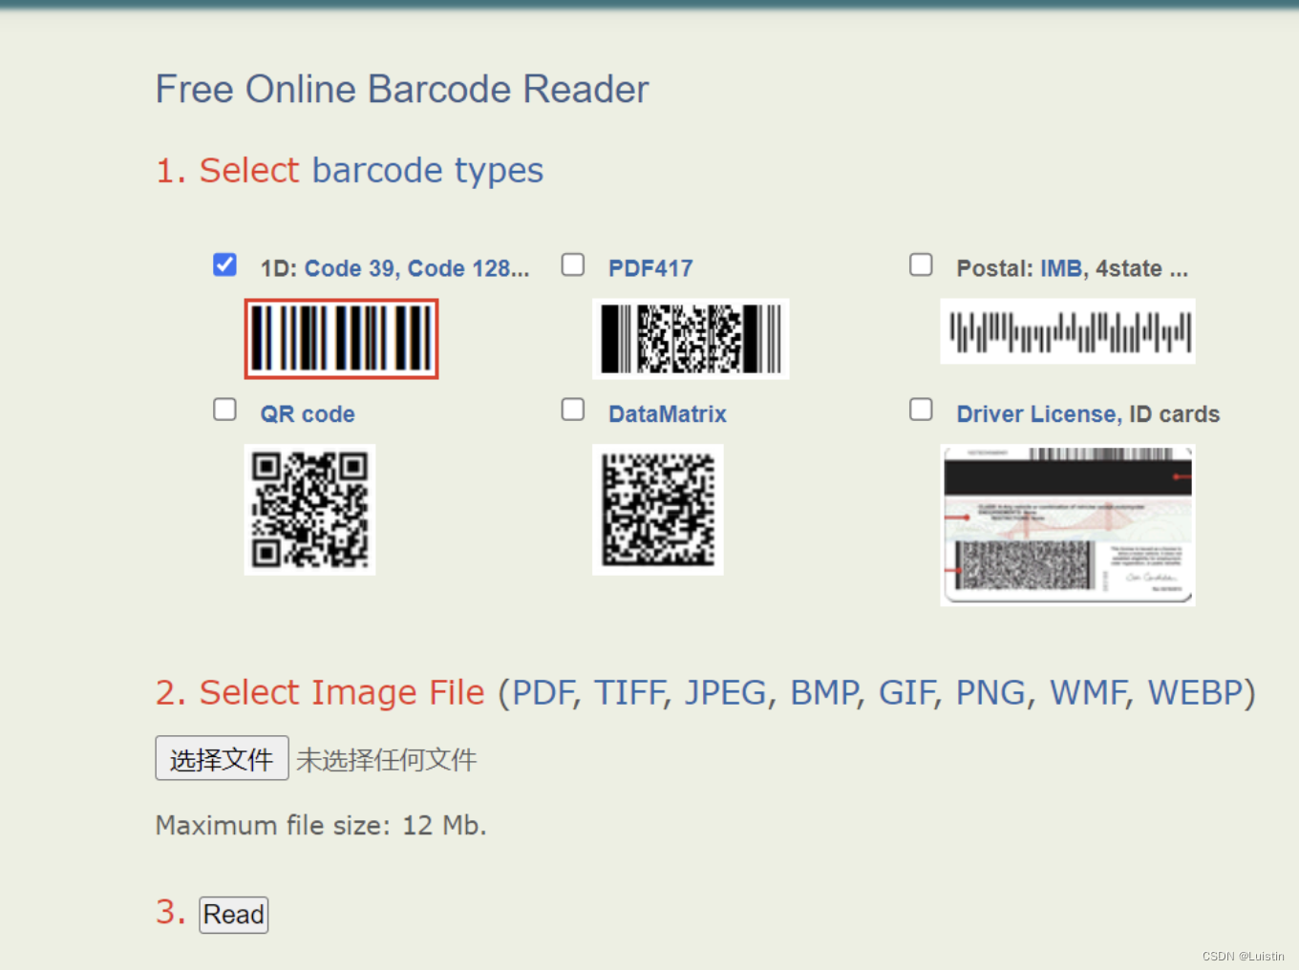Click the QR code sample image
The height and width of the screenshot is (970, 1299).
coord(309,510)
